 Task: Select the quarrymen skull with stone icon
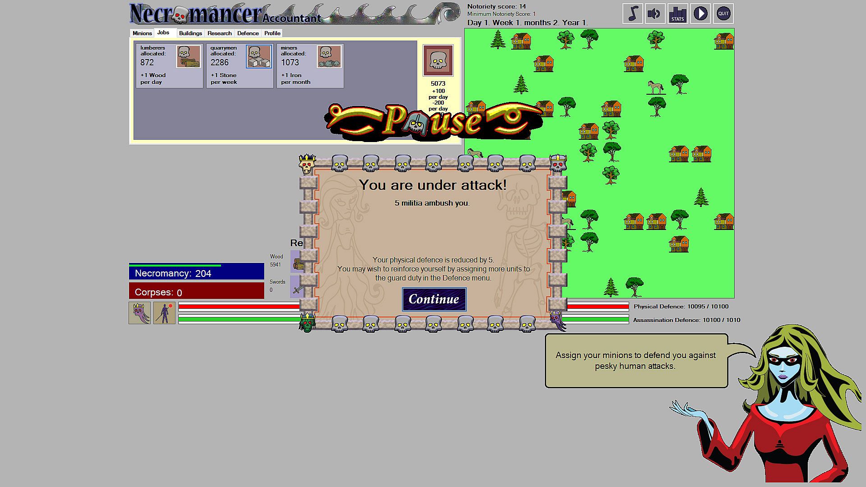pyautogui.click(x=259, y=57)
